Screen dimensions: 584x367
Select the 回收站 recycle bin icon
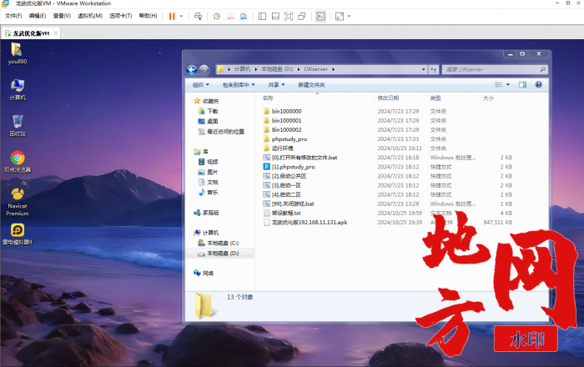coord(18,126)
